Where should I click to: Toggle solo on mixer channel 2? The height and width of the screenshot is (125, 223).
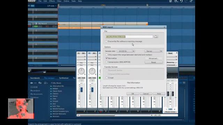90,78
